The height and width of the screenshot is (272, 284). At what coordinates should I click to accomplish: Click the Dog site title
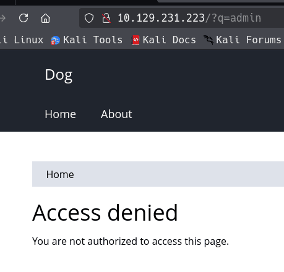point(59,75)
